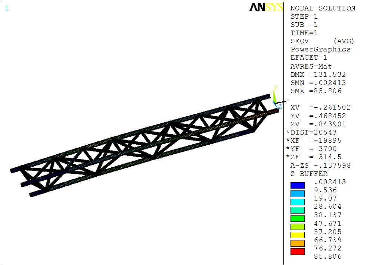This screenshot has width=379, height=265.
Task: Click the cyan legend color swatch
Action: (x=297, y=202)
